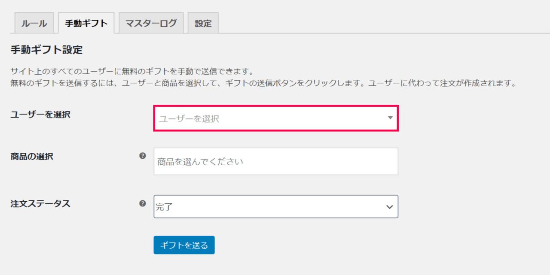This screenshot has width=550, height=275.
Task: Click help icon beside 商品の選択
Action: coord(143,156)
